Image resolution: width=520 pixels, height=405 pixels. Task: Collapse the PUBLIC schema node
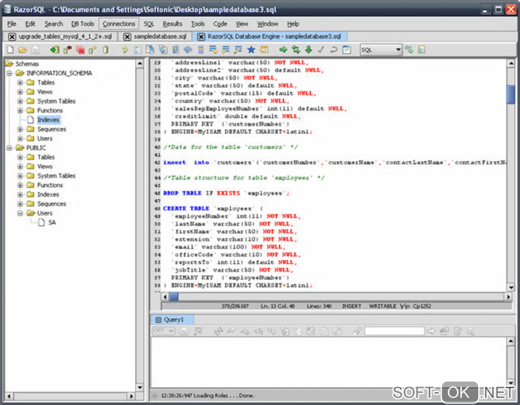[x=9, y=148]
